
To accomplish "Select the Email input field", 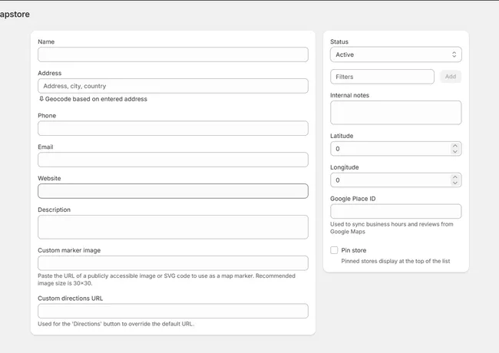I will pyautogui.click(x=173, y=160).
